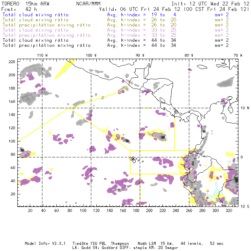The image size is (251, 251).
Task: Click the "180" x-axis tick label
Action: point(136,211)
